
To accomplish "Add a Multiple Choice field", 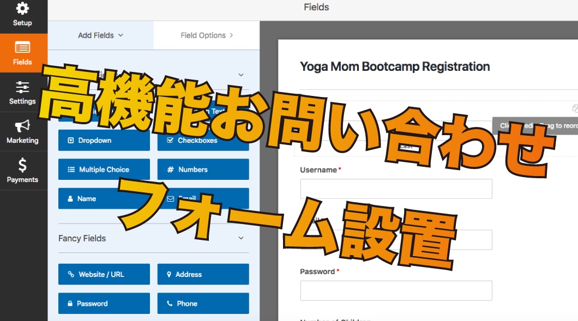I will click(104, 169).
